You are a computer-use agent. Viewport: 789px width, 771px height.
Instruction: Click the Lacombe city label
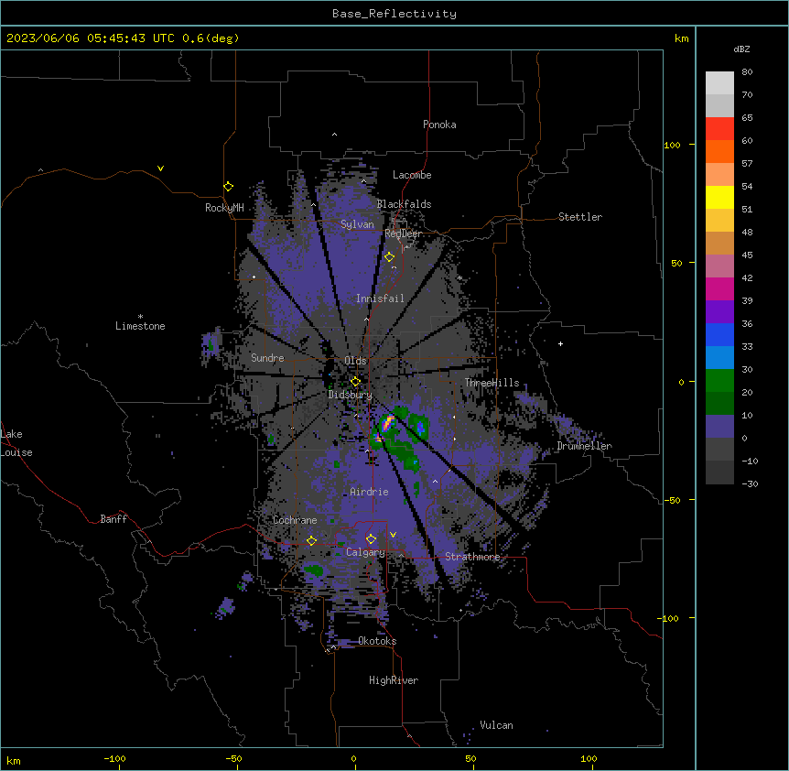(x=412, y=175)
